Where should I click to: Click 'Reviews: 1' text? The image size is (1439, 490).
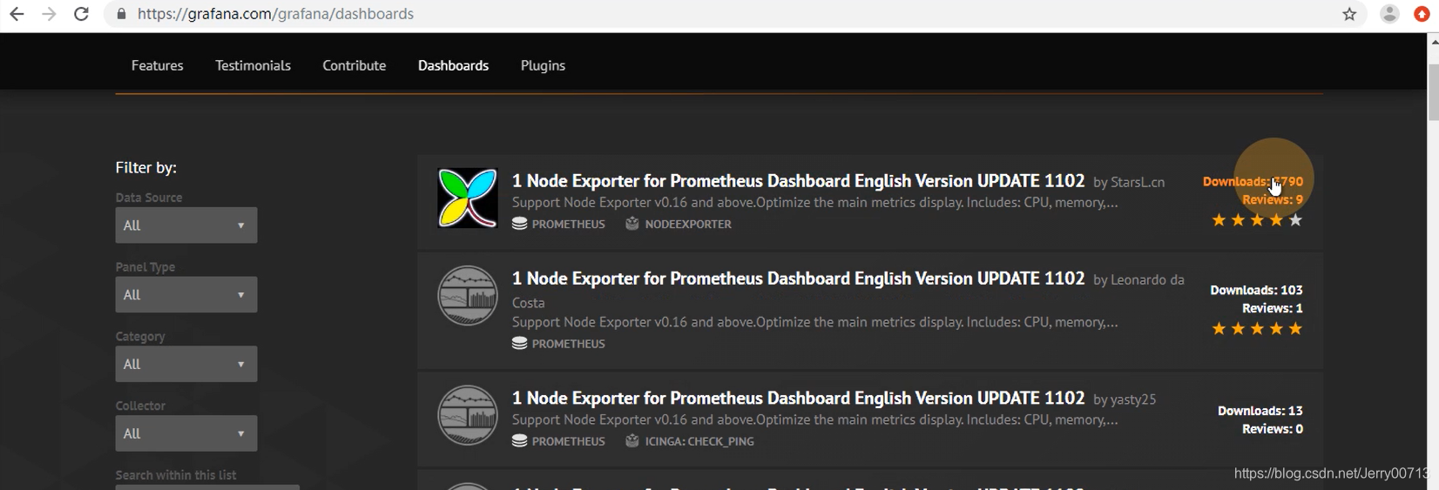[1273, 308]
